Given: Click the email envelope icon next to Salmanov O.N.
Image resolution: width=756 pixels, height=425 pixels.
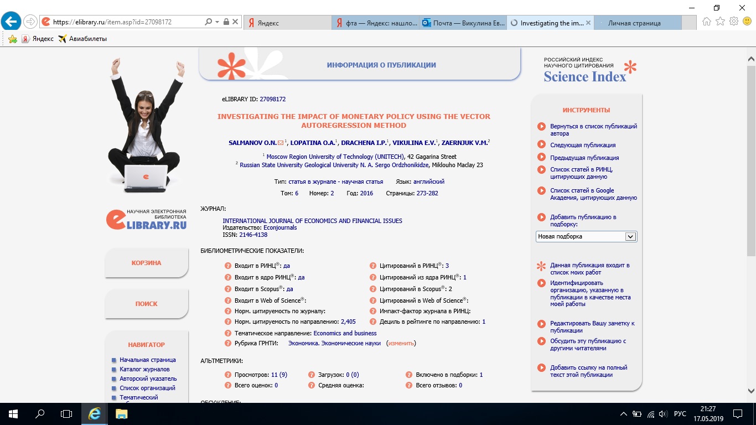Looking at the screenshot, I should coord(281,143).
